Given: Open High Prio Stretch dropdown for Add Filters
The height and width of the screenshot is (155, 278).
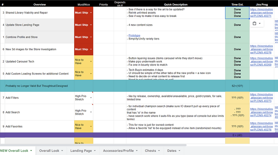Looking at the screenshot, I should click(x=91, y=98).
